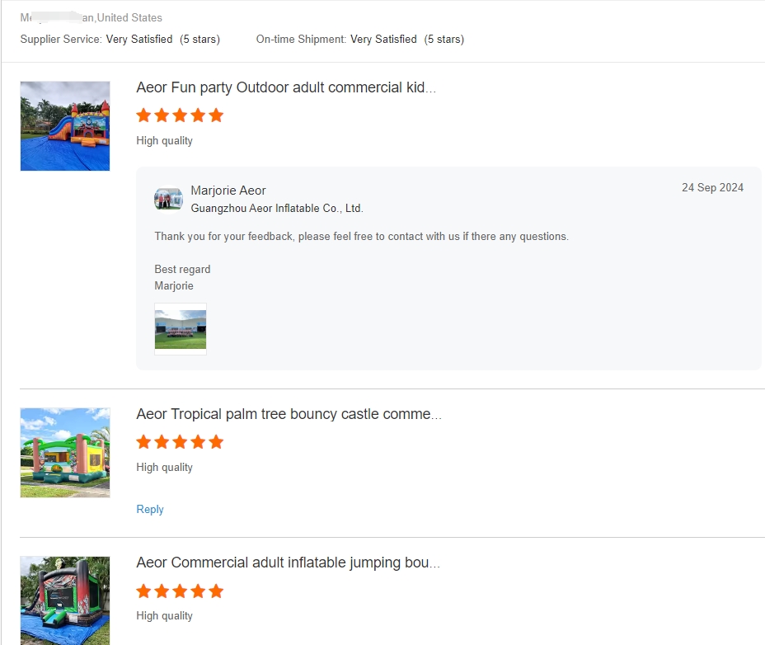View the black and green inflatable bouncer photo

65,600
